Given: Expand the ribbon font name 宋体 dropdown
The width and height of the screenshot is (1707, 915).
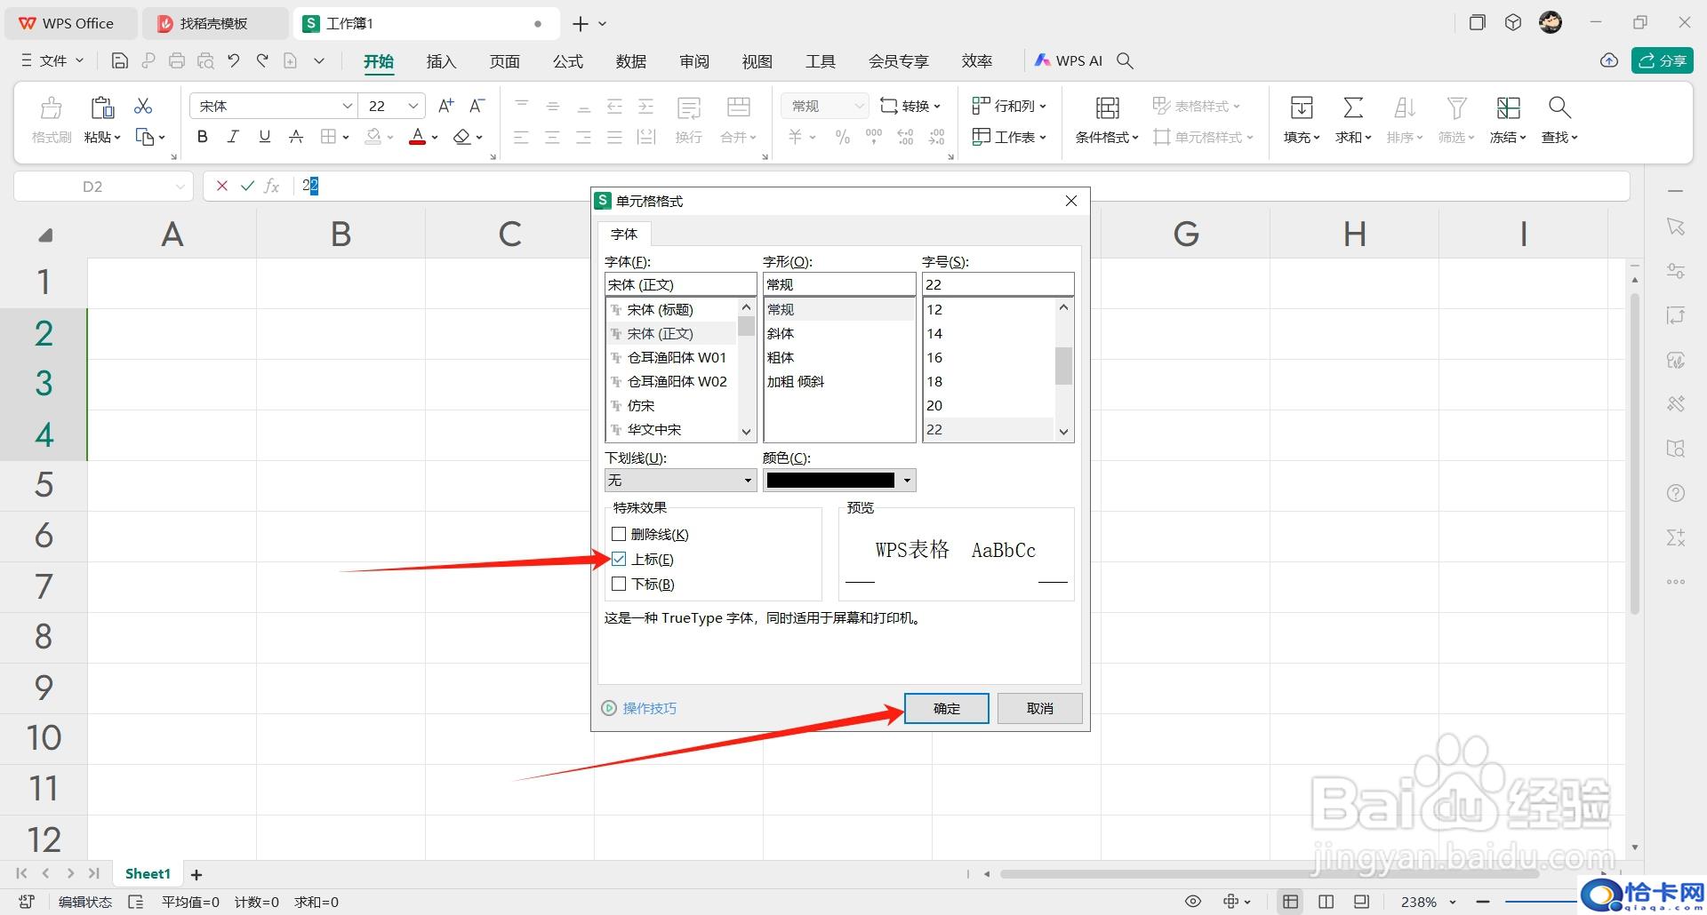Looking at the screenshot, I should click(x=348, y=106).
